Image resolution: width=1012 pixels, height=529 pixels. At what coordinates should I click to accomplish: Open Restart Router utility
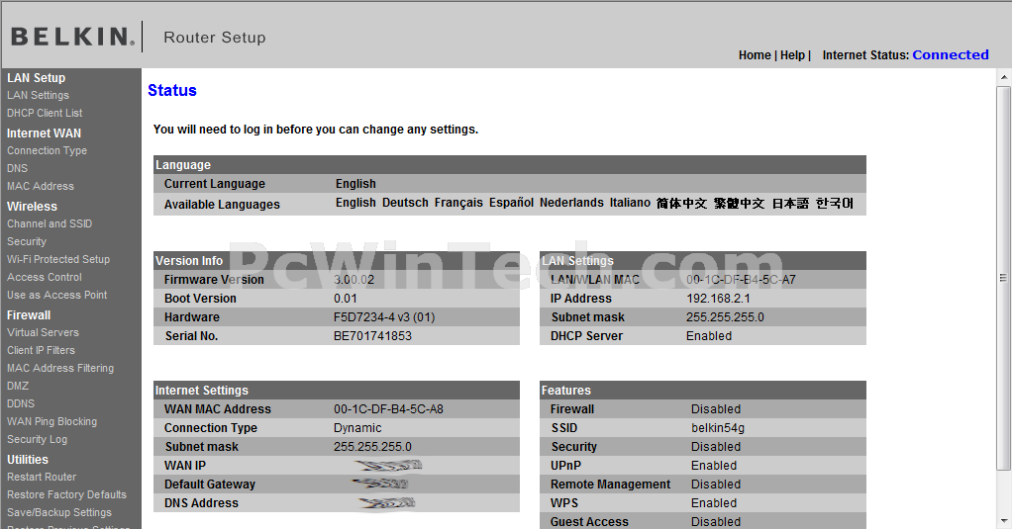(x=42, y=477)
